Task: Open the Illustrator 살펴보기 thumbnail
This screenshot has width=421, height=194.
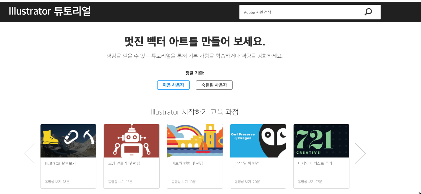Action: tap(68, 141)
